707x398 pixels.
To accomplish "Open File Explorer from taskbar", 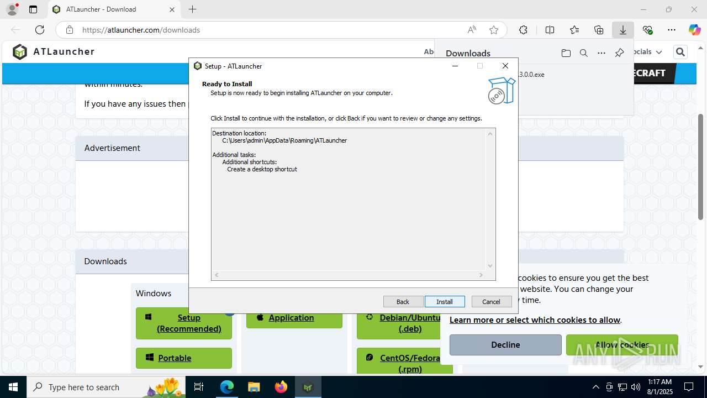I will (254, 387).
